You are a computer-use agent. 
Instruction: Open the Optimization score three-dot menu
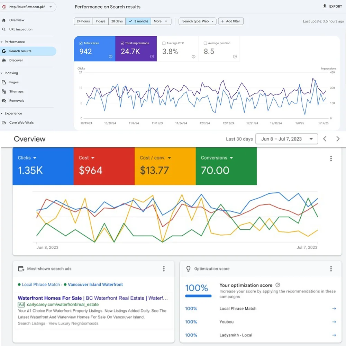pos(331,269)
